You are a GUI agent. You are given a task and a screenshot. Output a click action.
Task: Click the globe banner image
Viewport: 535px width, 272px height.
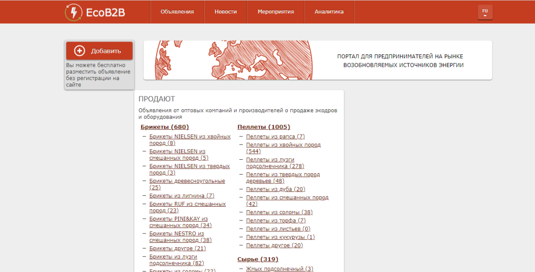pos(233,60)
